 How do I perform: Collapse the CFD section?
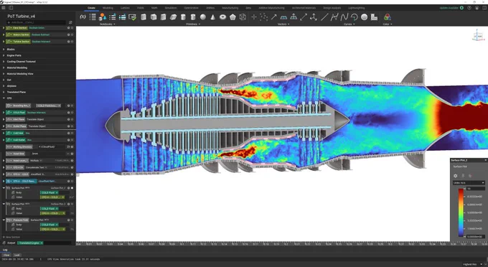[4, 98]
